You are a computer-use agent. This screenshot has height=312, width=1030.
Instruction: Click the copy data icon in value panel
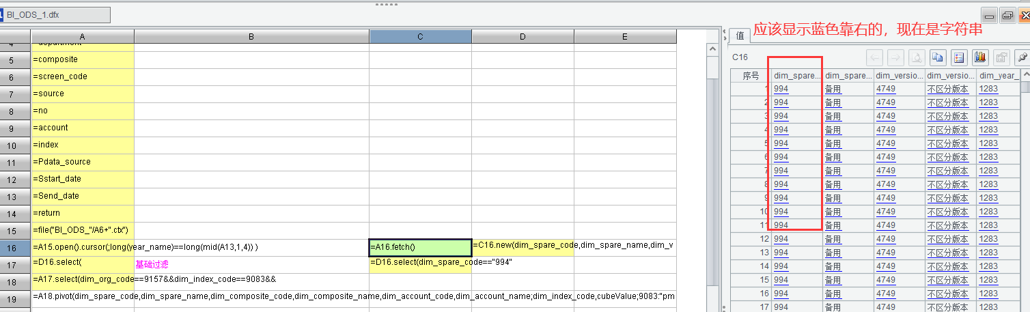click(938, 58)
